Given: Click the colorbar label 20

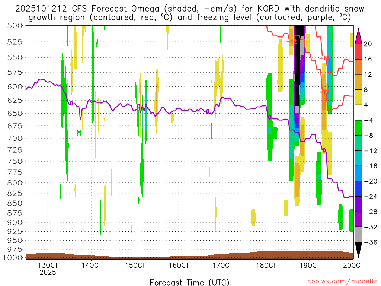Looking at the screenshot, I should point(368,44).
